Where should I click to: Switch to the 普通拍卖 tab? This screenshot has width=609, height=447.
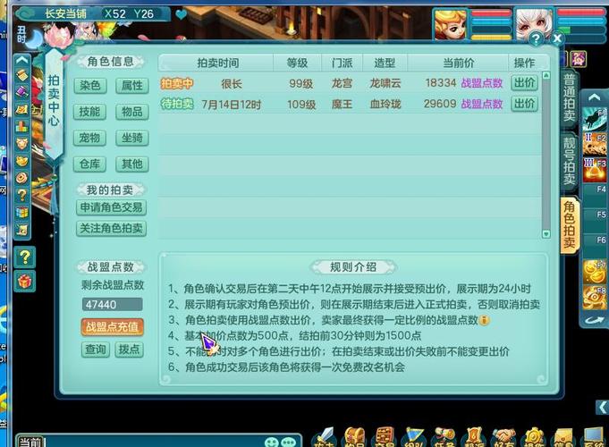click(x=570, y=98)
